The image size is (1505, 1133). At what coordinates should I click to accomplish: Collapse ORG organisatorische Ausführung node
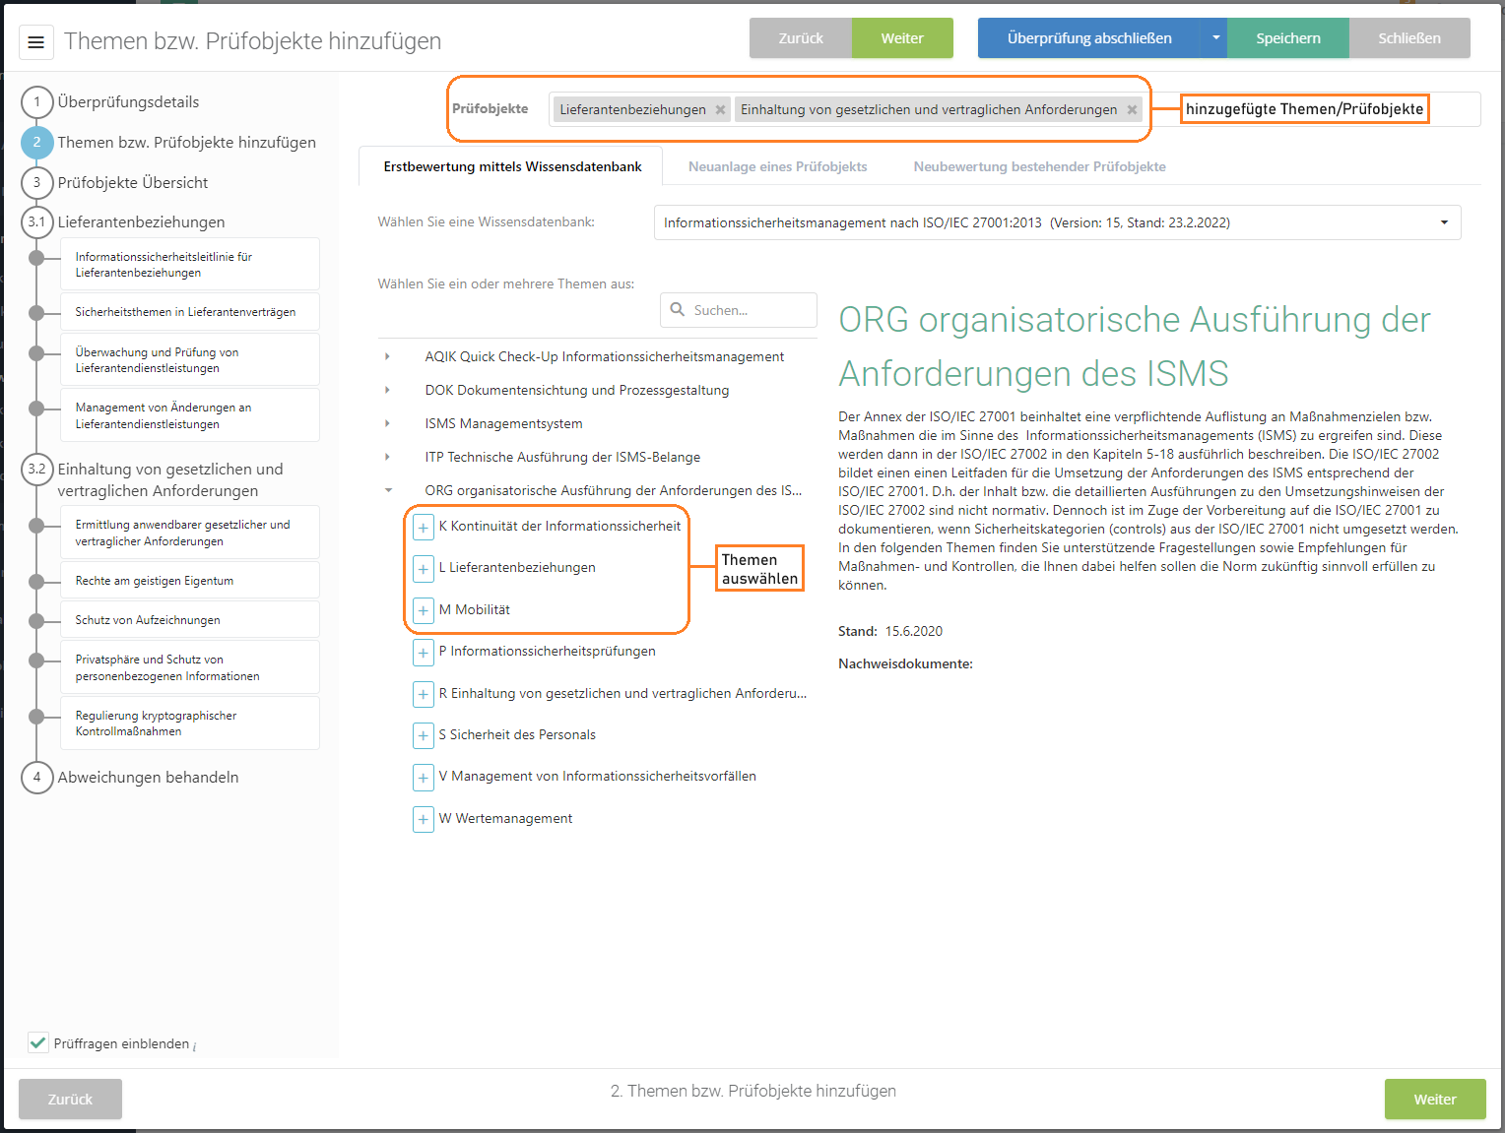coord(387,490)
